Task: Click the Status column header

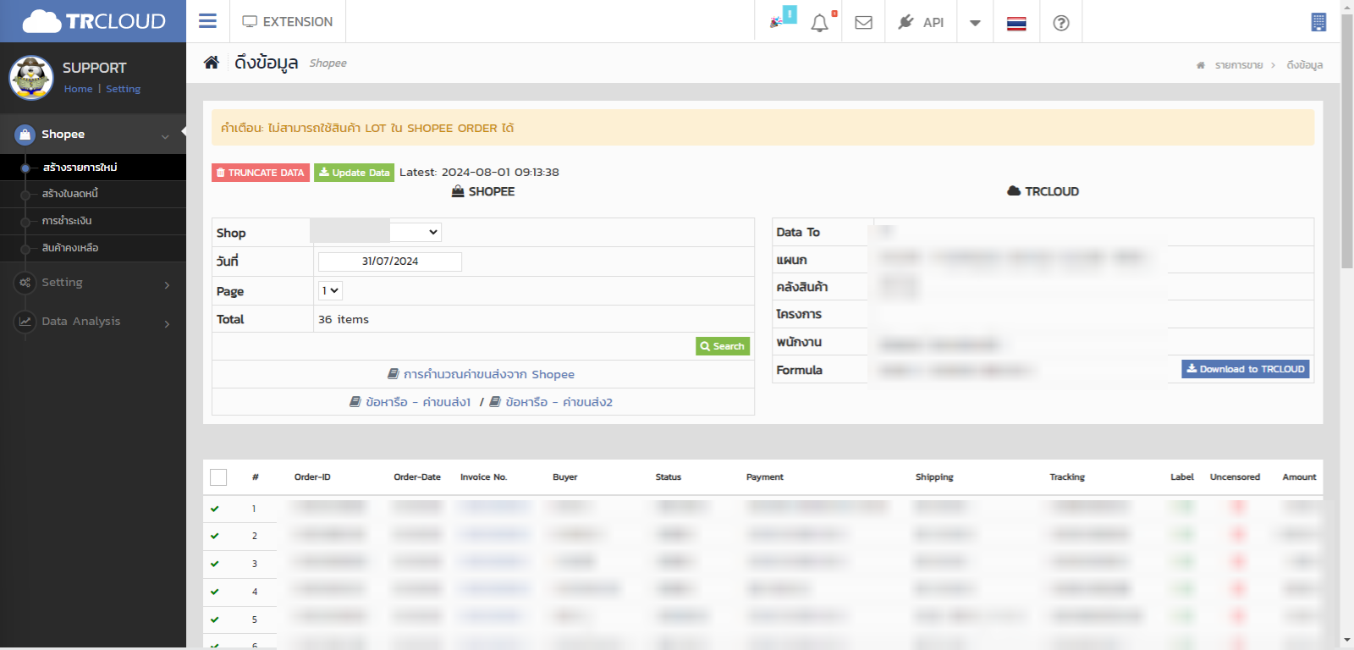Action: point(669,477)
